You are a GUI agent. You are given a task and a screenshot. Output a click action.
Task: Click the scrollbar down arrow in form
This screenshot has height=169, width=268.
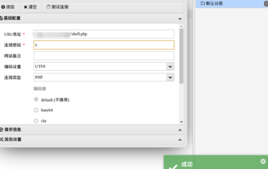[x=181, y=122]
